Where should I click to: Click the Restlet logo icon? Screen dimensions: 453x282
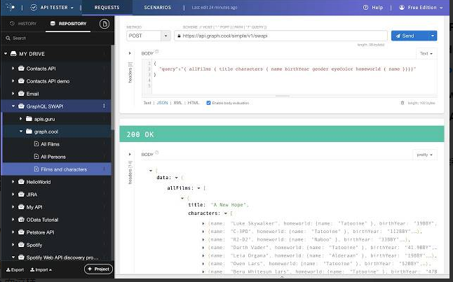click(11, 7)
